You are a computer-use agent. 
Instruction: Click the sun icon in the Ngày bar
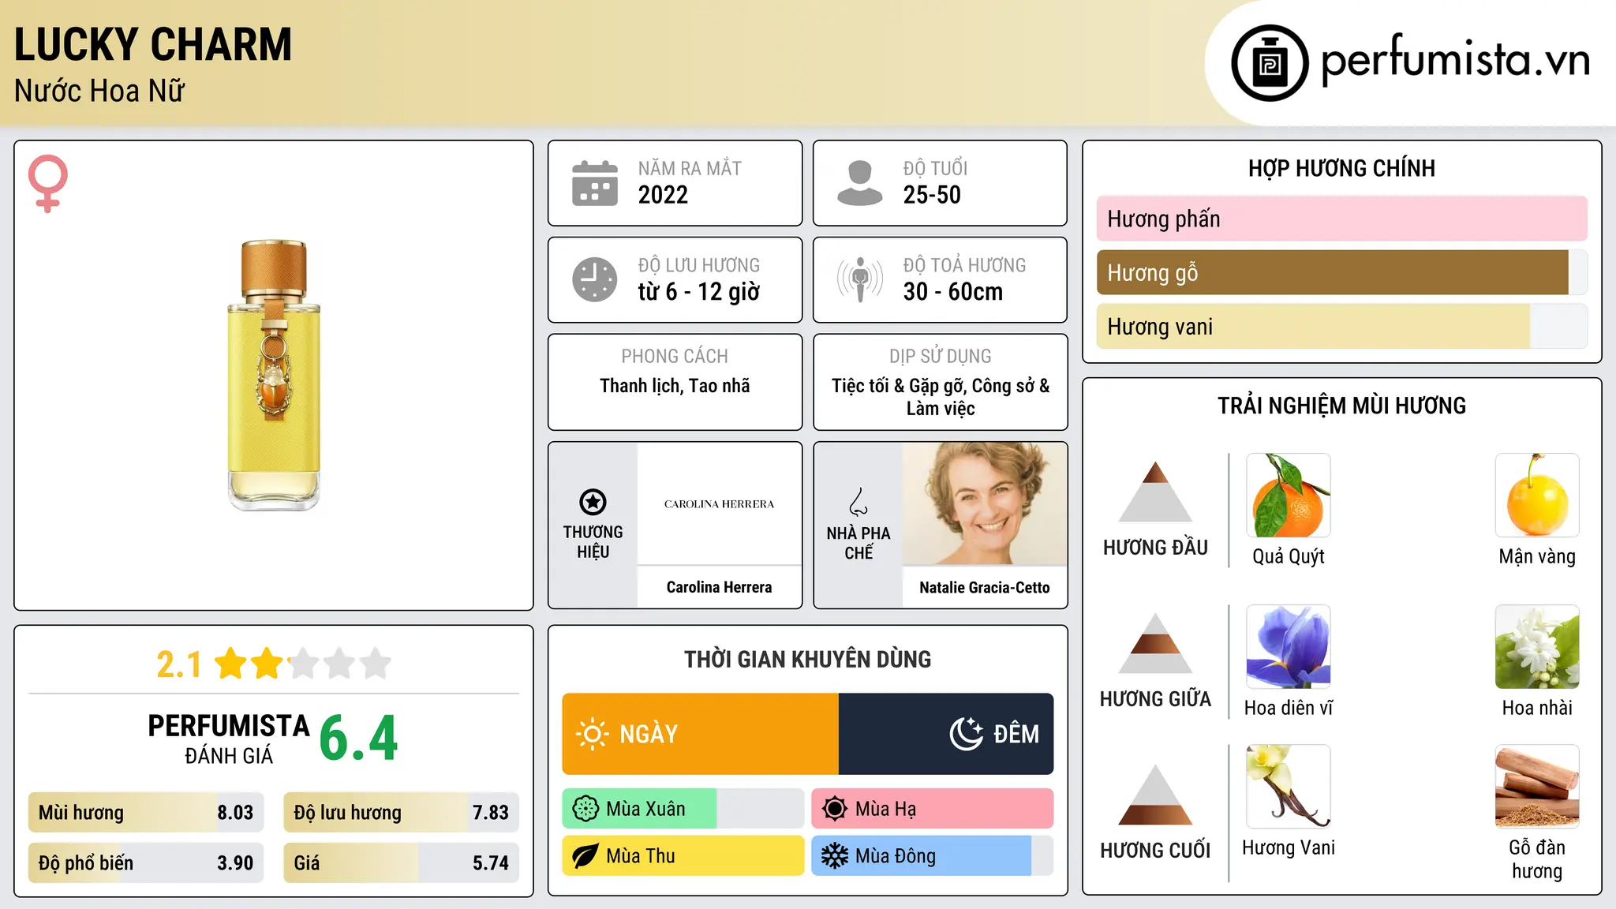(x=593, y=734)
